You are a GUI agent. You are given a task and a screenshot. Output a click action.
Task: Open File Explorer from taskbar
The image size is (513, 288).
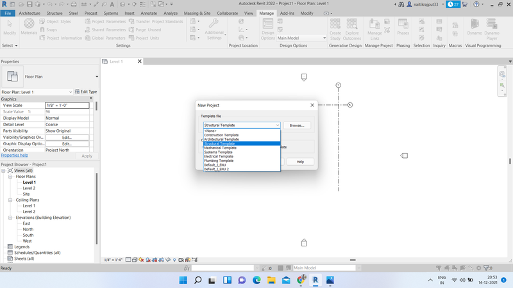point(271,280)
